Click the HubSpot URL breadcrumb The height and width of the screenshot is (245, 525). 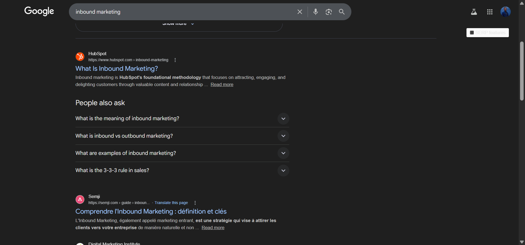pos(128,60)
